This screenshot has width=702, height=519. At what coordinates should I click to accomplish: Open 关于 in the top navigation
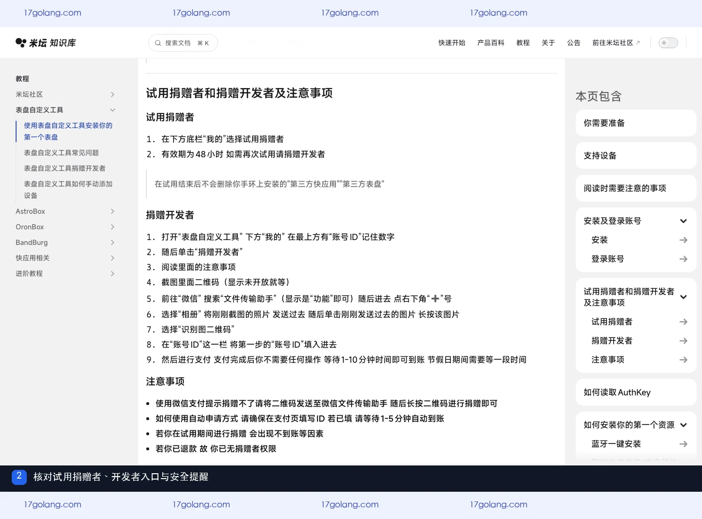548,43
